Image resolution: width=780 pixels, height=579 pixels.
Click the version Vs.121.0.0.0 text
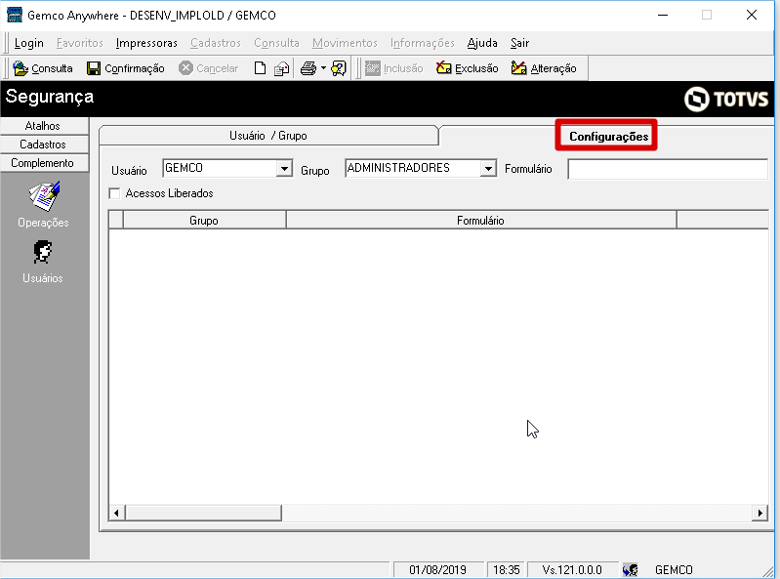[x=572, y=569]
